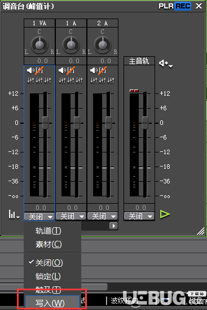Open the level meter bars icon menu

click(x=14, y=214)
